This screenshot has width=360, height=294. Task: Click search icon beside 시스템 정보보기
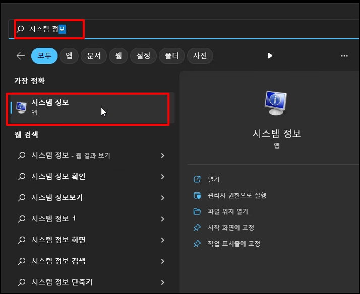pos(22,198)
